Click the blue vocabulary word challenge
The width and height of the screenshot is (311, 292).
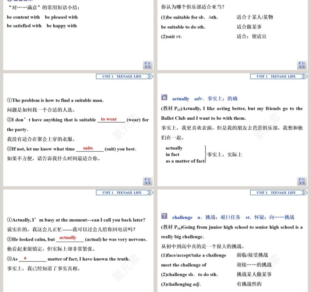[x=182, y=217]
